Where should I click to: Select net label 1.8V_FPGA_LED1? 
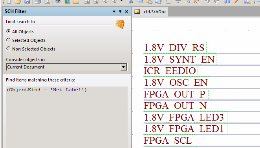(x=185, y=129)
